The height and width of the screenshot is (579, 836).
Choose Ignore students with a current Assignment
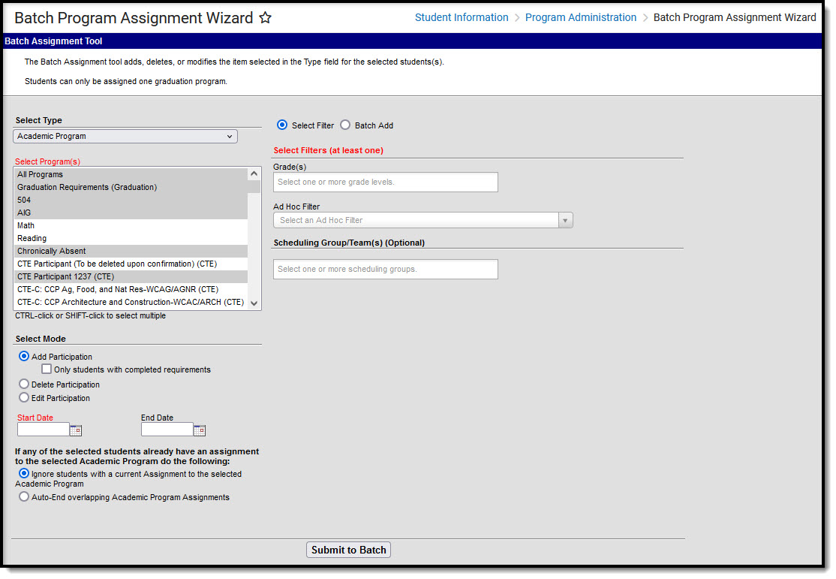24,473
